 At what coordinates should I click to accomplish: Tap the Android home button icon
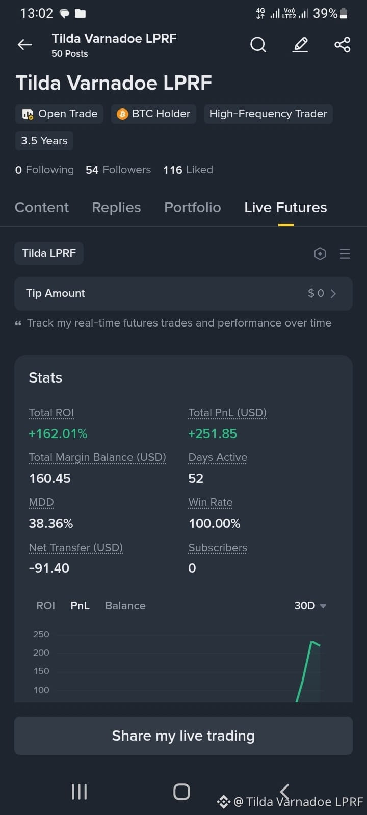(181, 792)
